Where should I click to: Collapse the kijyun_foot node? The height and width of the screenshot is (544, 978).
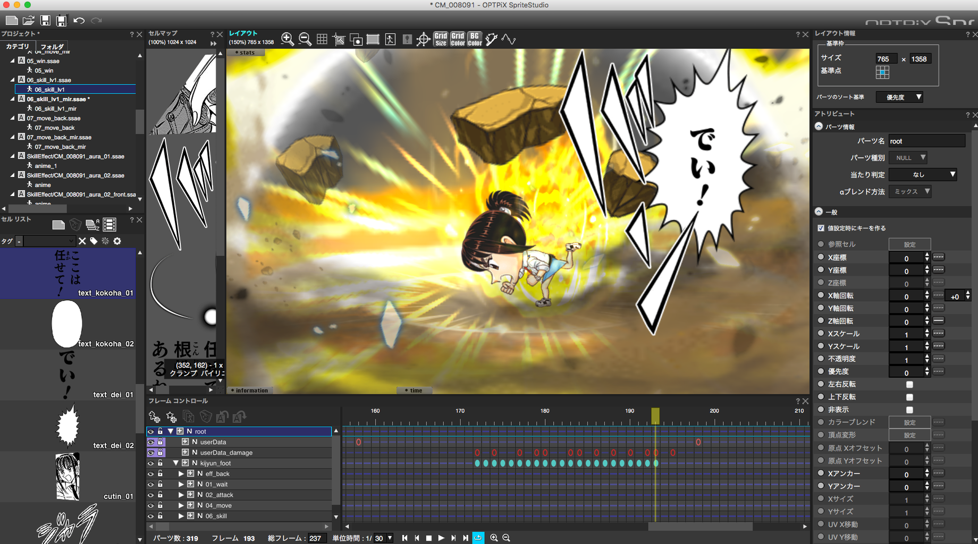click(x=175, y=463)
